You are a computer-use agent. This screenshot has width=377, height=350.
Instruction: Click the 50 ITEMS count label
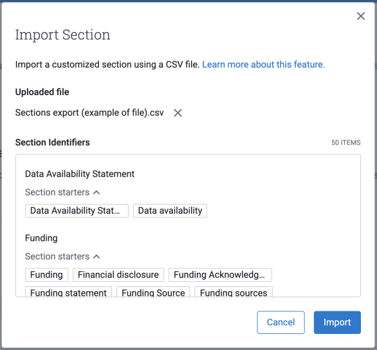pyautogui.click(x=346, y=143)
